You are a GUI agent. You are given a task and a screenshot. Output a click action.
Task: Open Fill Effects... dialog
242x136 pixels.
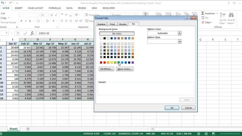107,69
